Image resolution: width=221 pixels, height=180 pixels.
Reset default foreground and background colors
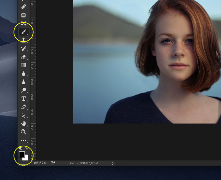pyautogui.click(x=21, y=148)
